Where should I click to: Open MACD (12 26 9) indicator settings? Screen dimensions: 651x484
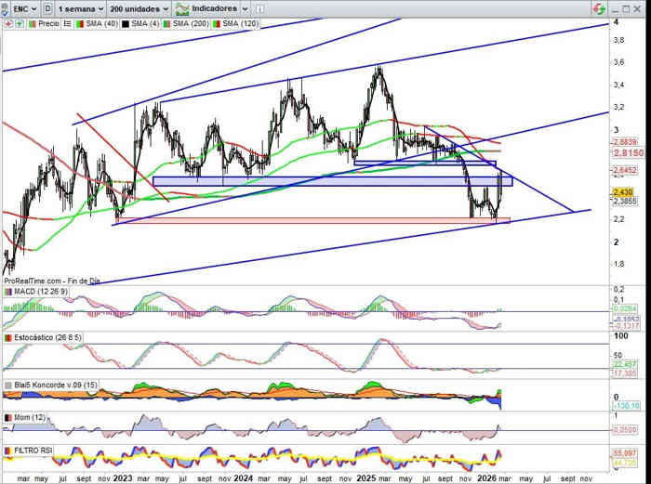pyautogui.click(x=45, y=293)
